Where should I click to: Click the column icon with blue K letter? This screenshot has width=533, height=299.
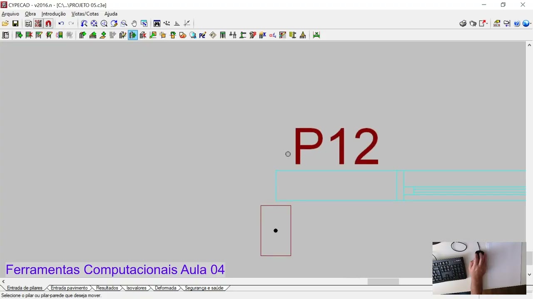[x=263, y=35]
